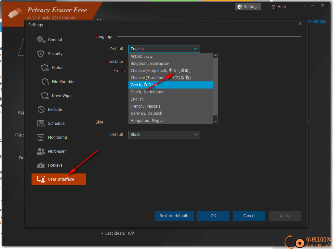Open the Exclude prohibited-circle icon

tap(41, 110)
